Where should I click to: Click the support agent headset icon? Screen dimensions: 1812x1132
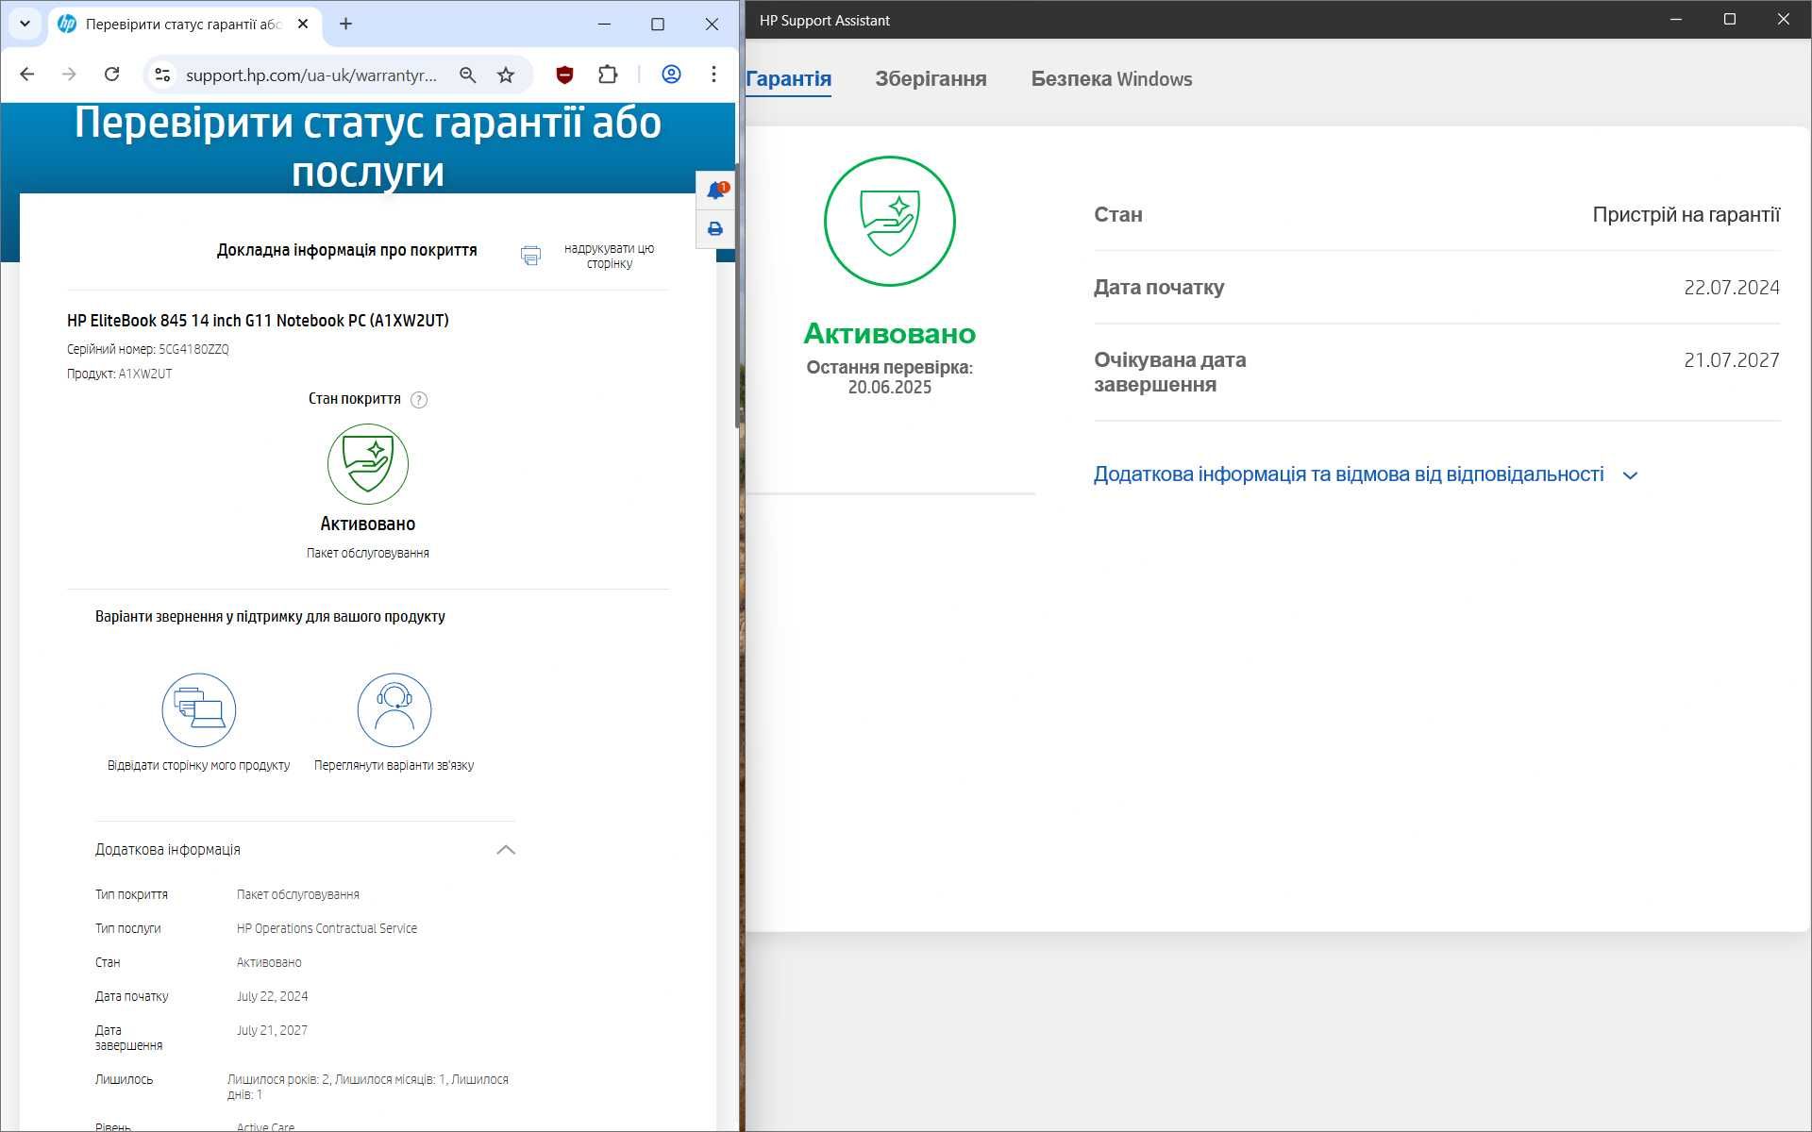[394, 710]
